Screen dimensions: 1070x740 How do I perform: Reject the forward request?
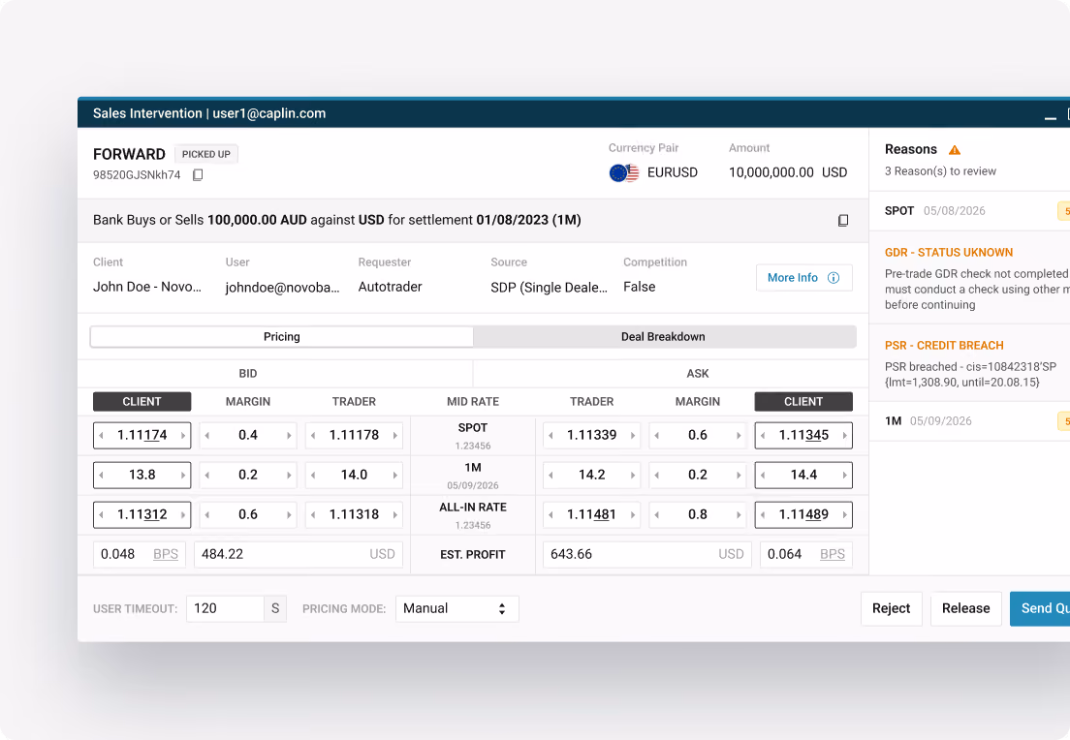(892, 608)
